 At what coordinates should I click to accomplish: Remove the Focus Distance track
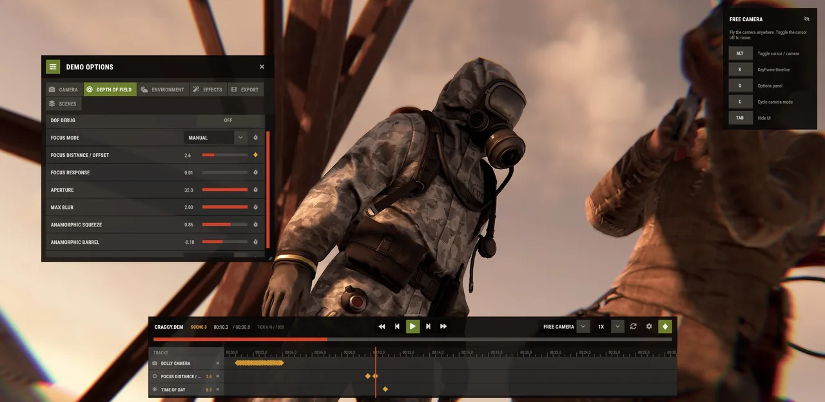click(218, 376)
